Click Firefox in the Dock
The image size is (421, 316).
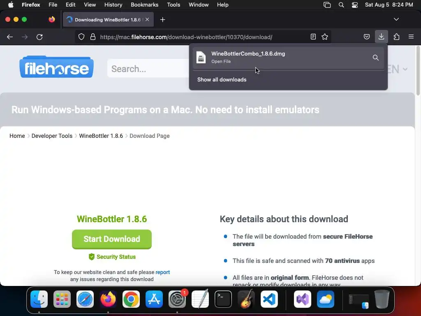(x=108, y=299)
